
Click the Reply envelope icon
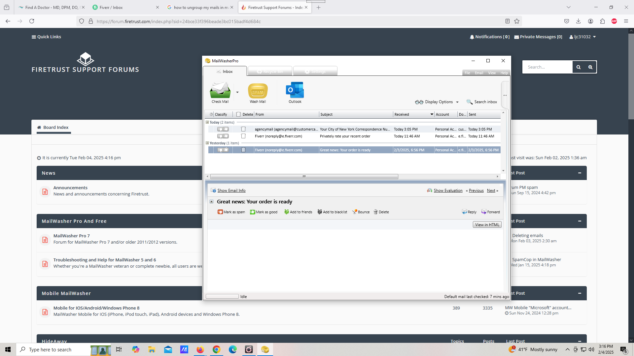[x=465, y=212]
